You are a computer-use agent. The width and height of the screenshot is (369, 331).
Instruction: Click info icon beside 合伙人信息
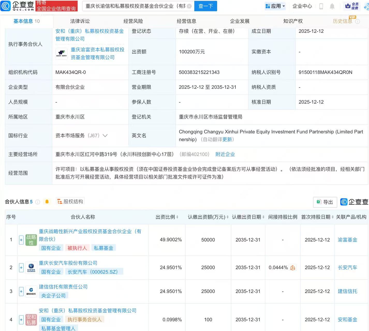[x=38, y=202]
